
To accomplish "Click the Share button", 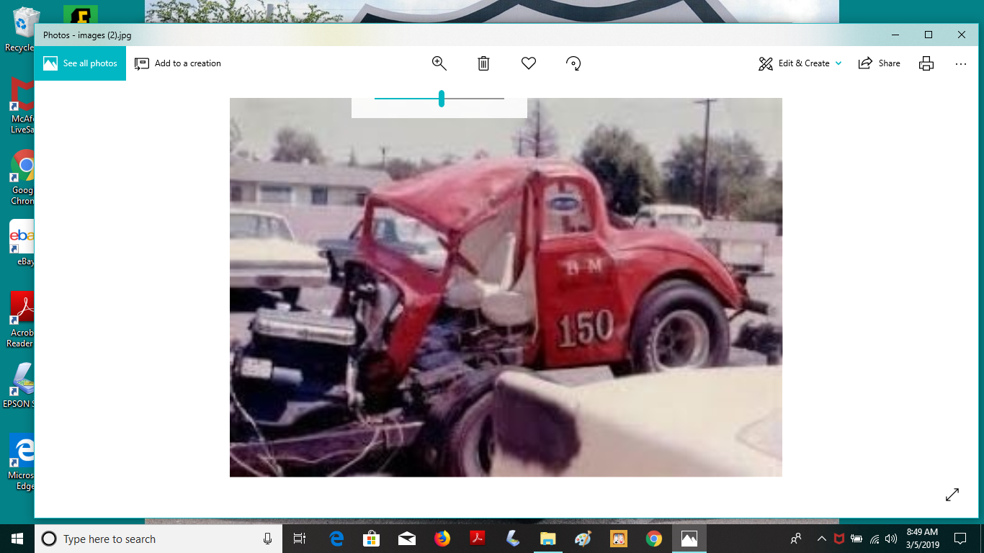I will [880, 63].
